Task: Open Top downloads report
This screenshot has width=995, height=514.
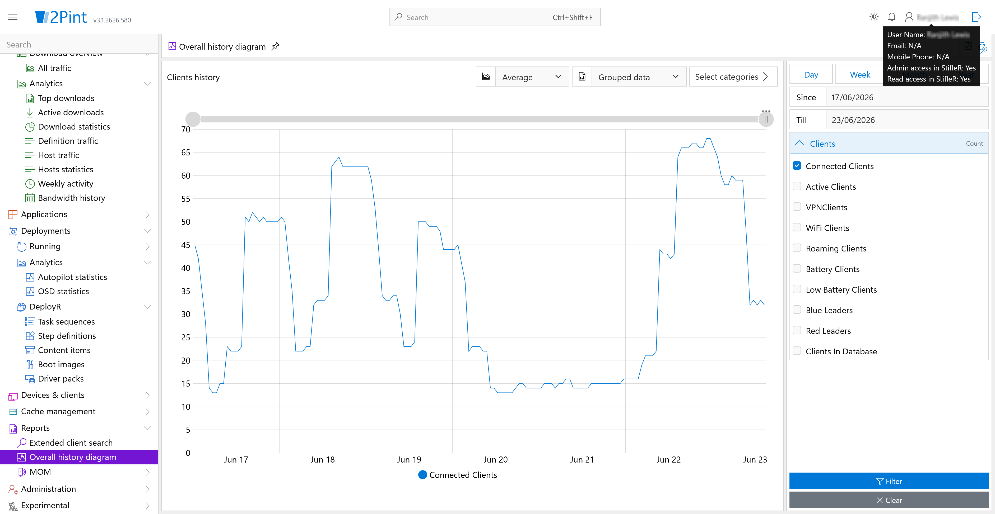Action: pos(66,98)
